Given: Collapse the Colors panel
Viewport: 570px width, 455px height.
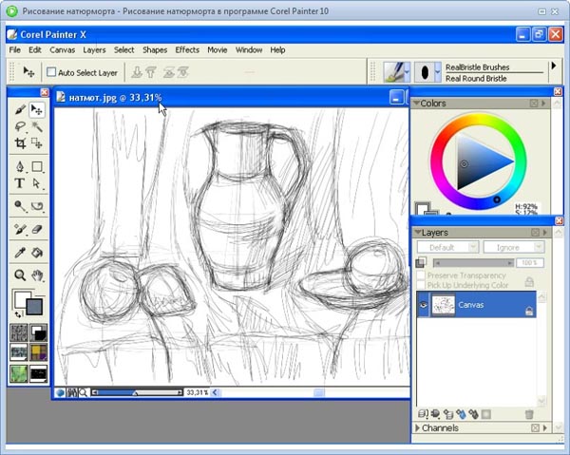Looking at the screenshot, I should (x=417, y=104).
